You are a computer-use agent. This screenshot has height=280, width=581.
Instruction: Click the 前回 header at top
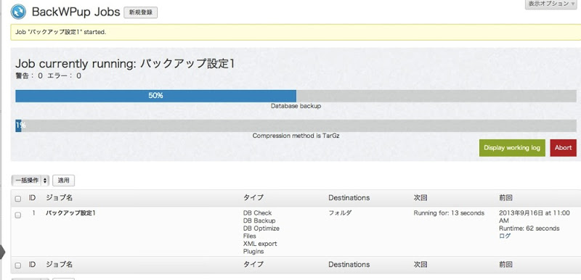coord(505,198)
